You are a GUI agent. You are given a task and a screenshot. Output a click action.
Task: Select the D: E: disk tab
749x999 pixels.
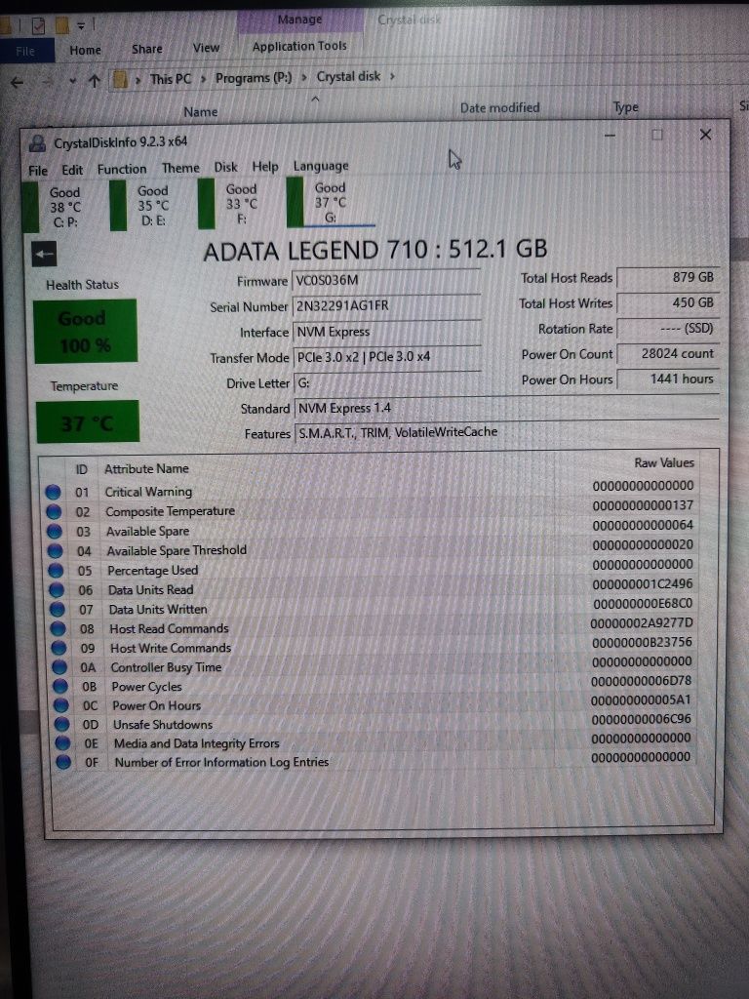click(141, 205)
